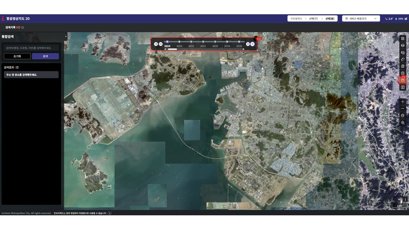Zoom in with the plus button

pyautogui.click(x=403, y=102)
